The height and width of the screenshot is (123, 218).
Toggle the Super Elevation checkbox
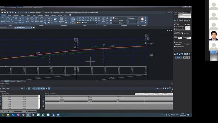click(x=175, y=46)
